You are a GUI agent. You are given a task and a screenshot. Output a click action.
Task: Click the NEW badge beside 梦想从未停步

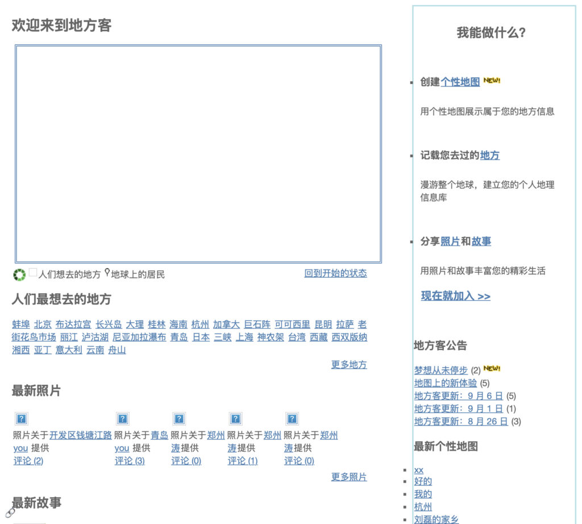492,369
